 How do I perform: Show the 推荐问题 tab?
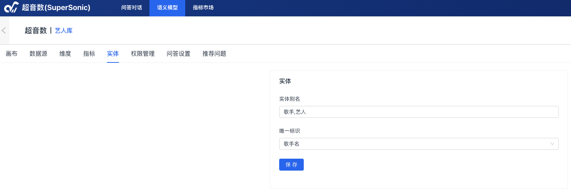[214, 54]
